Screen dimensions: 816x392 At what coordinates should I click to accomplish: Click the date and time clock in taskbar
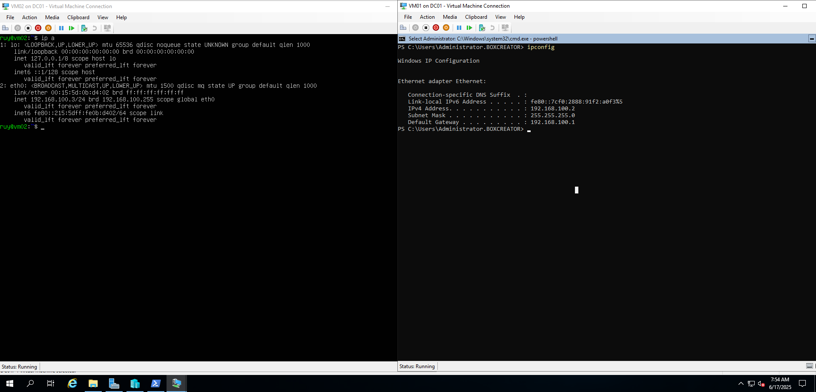(x=780, y=383)
